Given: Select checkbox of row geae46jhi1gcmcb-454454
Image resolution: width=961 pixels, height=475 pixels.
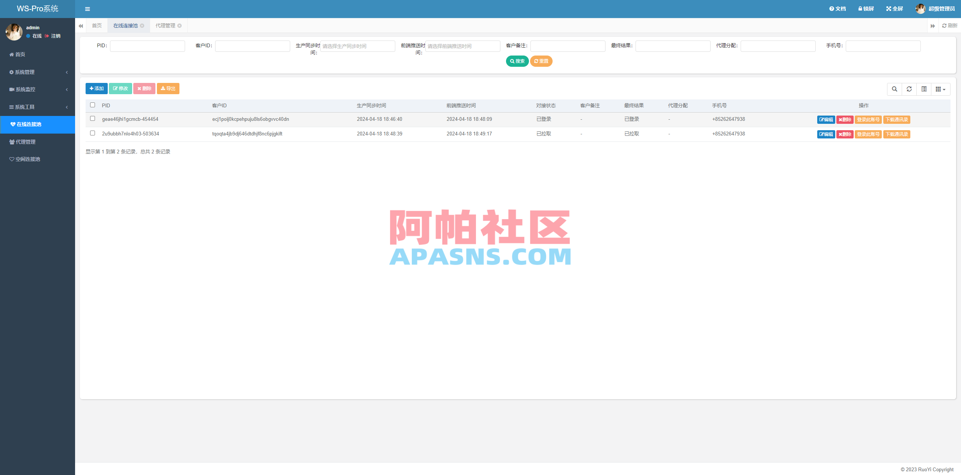Looking at the screenshot, I should (92, 118).
